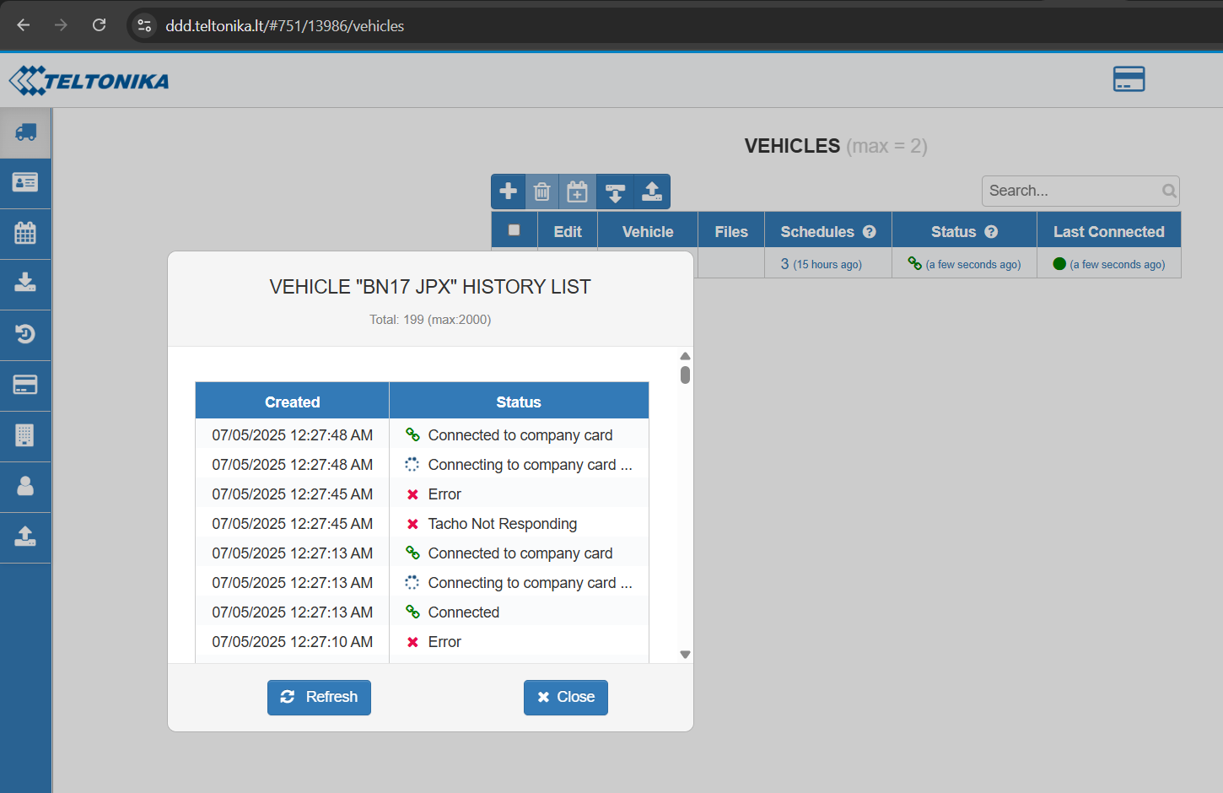Open the company cards sidebar icon
This screenshot has height=793, width=1223.
point(25,385)
